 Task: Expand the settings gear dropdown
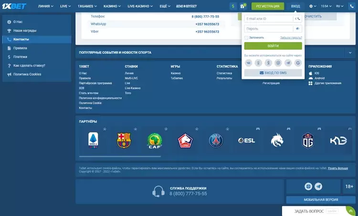pos(313,6)
